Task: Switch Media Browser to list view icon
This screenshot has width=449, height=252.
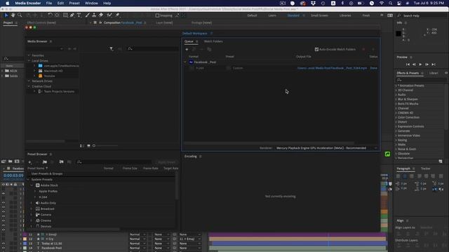Action: (82, 146)
